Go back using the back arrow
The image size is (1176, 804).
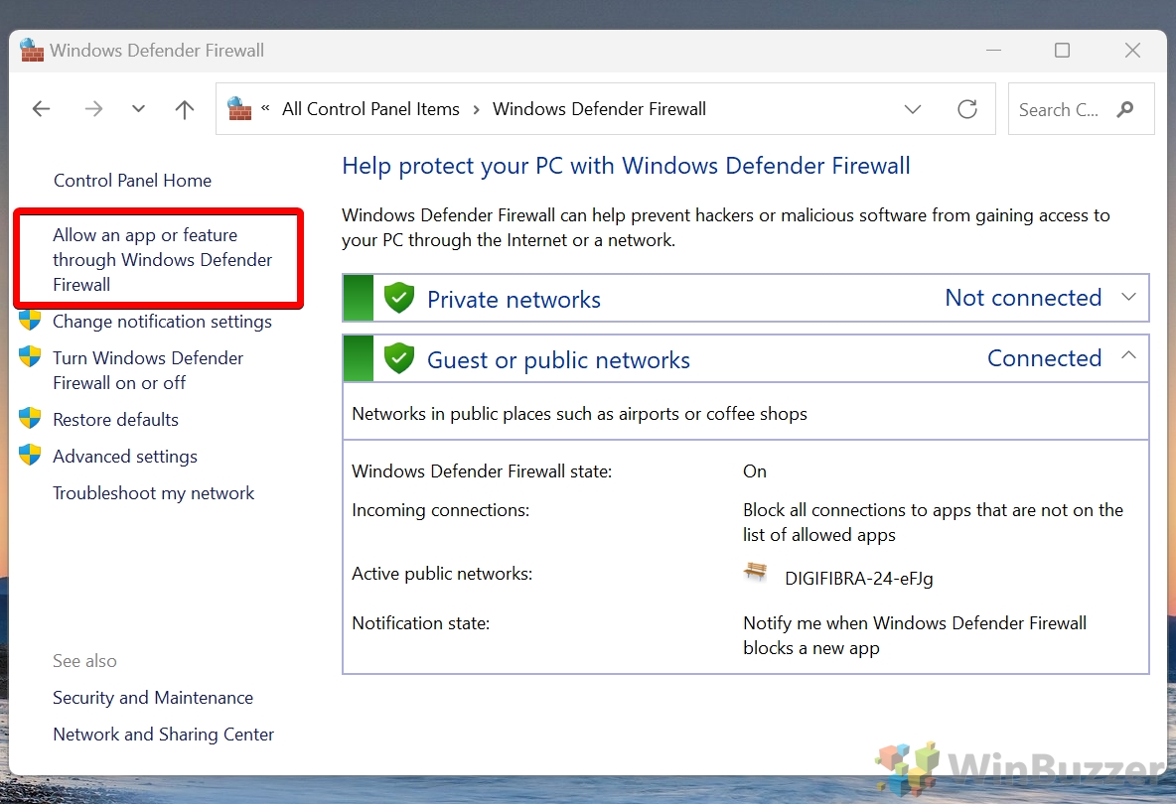[x=42, y=109]
